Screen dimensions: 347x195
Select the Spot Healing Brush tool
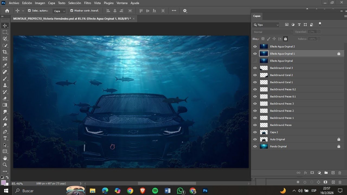[5, 72]
